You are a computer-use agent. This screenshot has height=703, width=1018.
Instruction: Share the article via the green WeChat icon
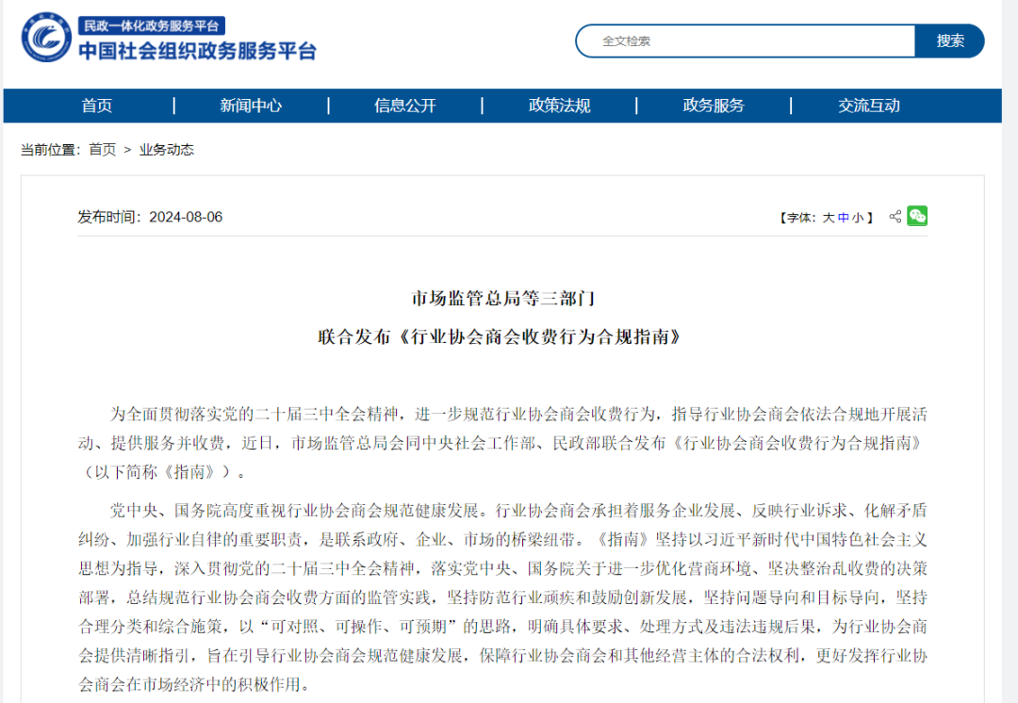coord(917,216)
